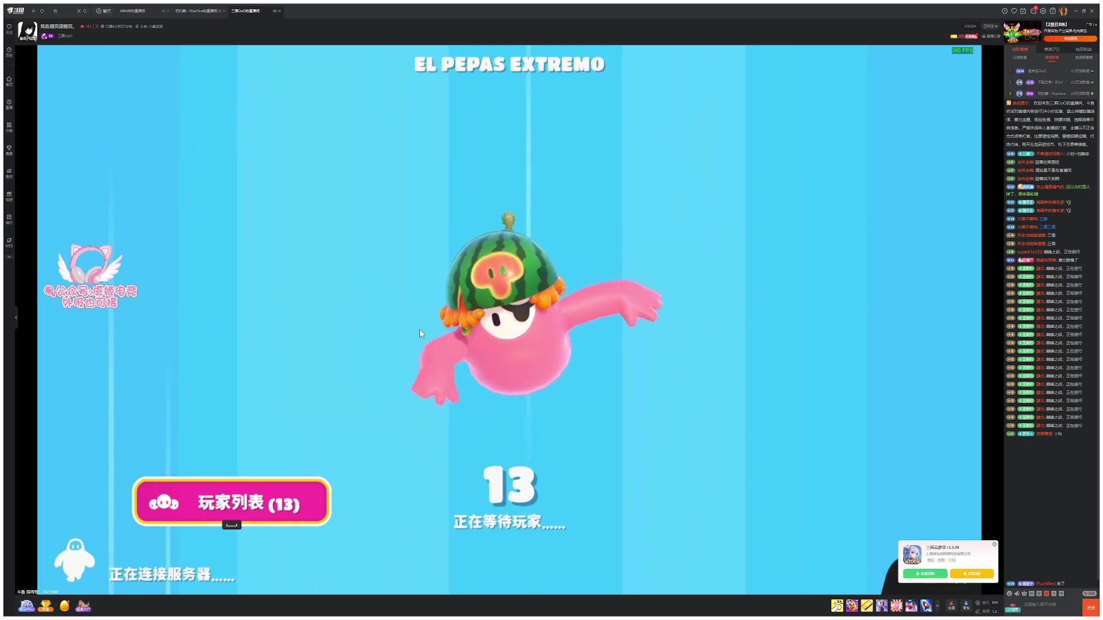Click the green Android scan-code button
The width and height of the screenshot is (1103, 620).
coord(925,573)
